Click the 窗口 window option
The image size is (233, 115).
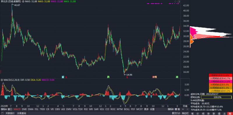(x=10, y=109)
